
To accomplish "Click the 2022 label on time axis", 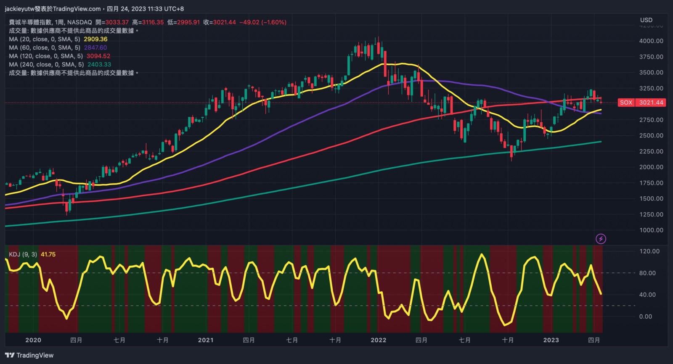I will [378, 340].
